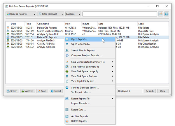Select Send to DiskBoss Server entry
175x126 pixels.
pyautogui.click(x=90, y=87)
